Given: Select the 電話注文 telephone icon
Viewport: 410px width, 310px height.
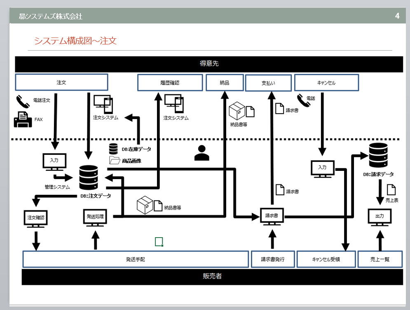Looking at the screenshot, I should (x=23, y=101).
